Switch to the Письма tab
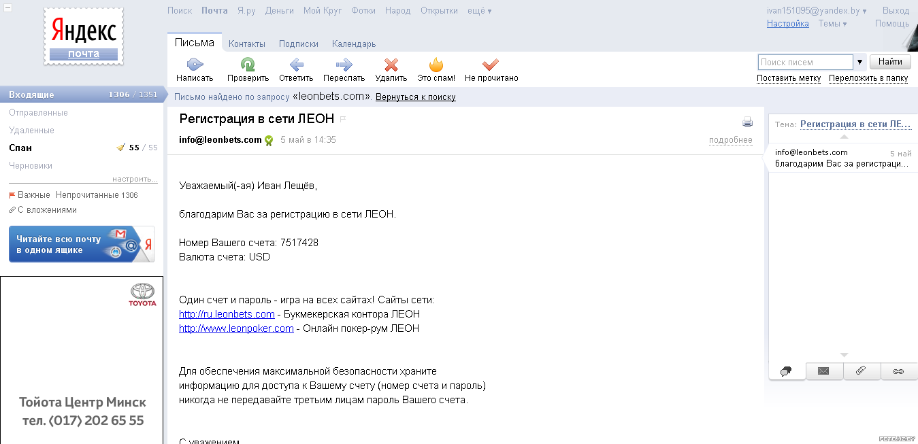Screen dimensions: 918x444 point(195,43)
